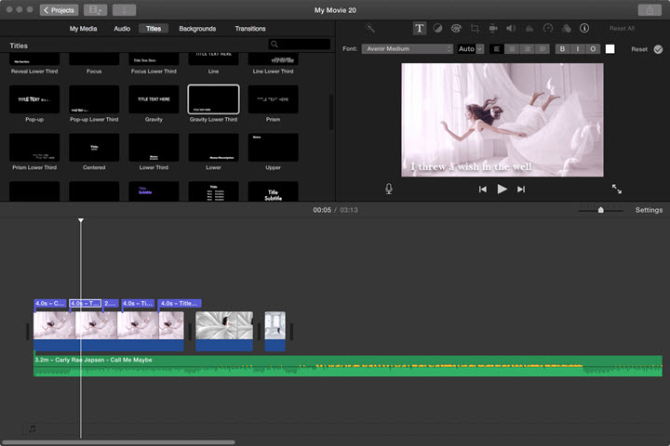The image size is (670, 446).
Task: Open the Auto font size dropdown
Action: click(x=470, y=49)
